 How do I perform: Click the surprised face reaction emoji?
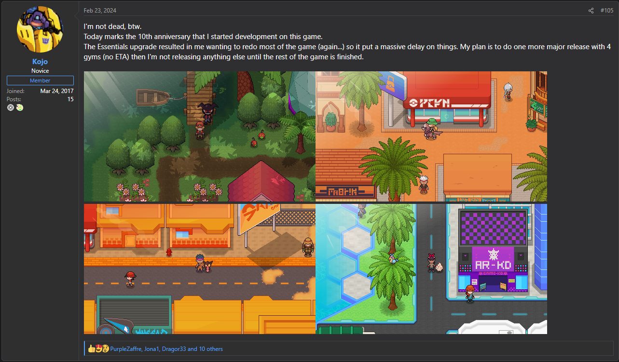pos(105,349)
